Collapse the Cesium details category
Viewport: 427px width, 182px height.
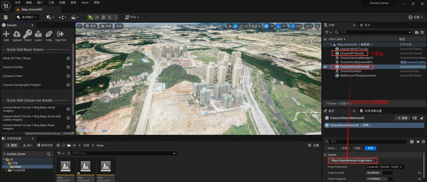point(325,155)
